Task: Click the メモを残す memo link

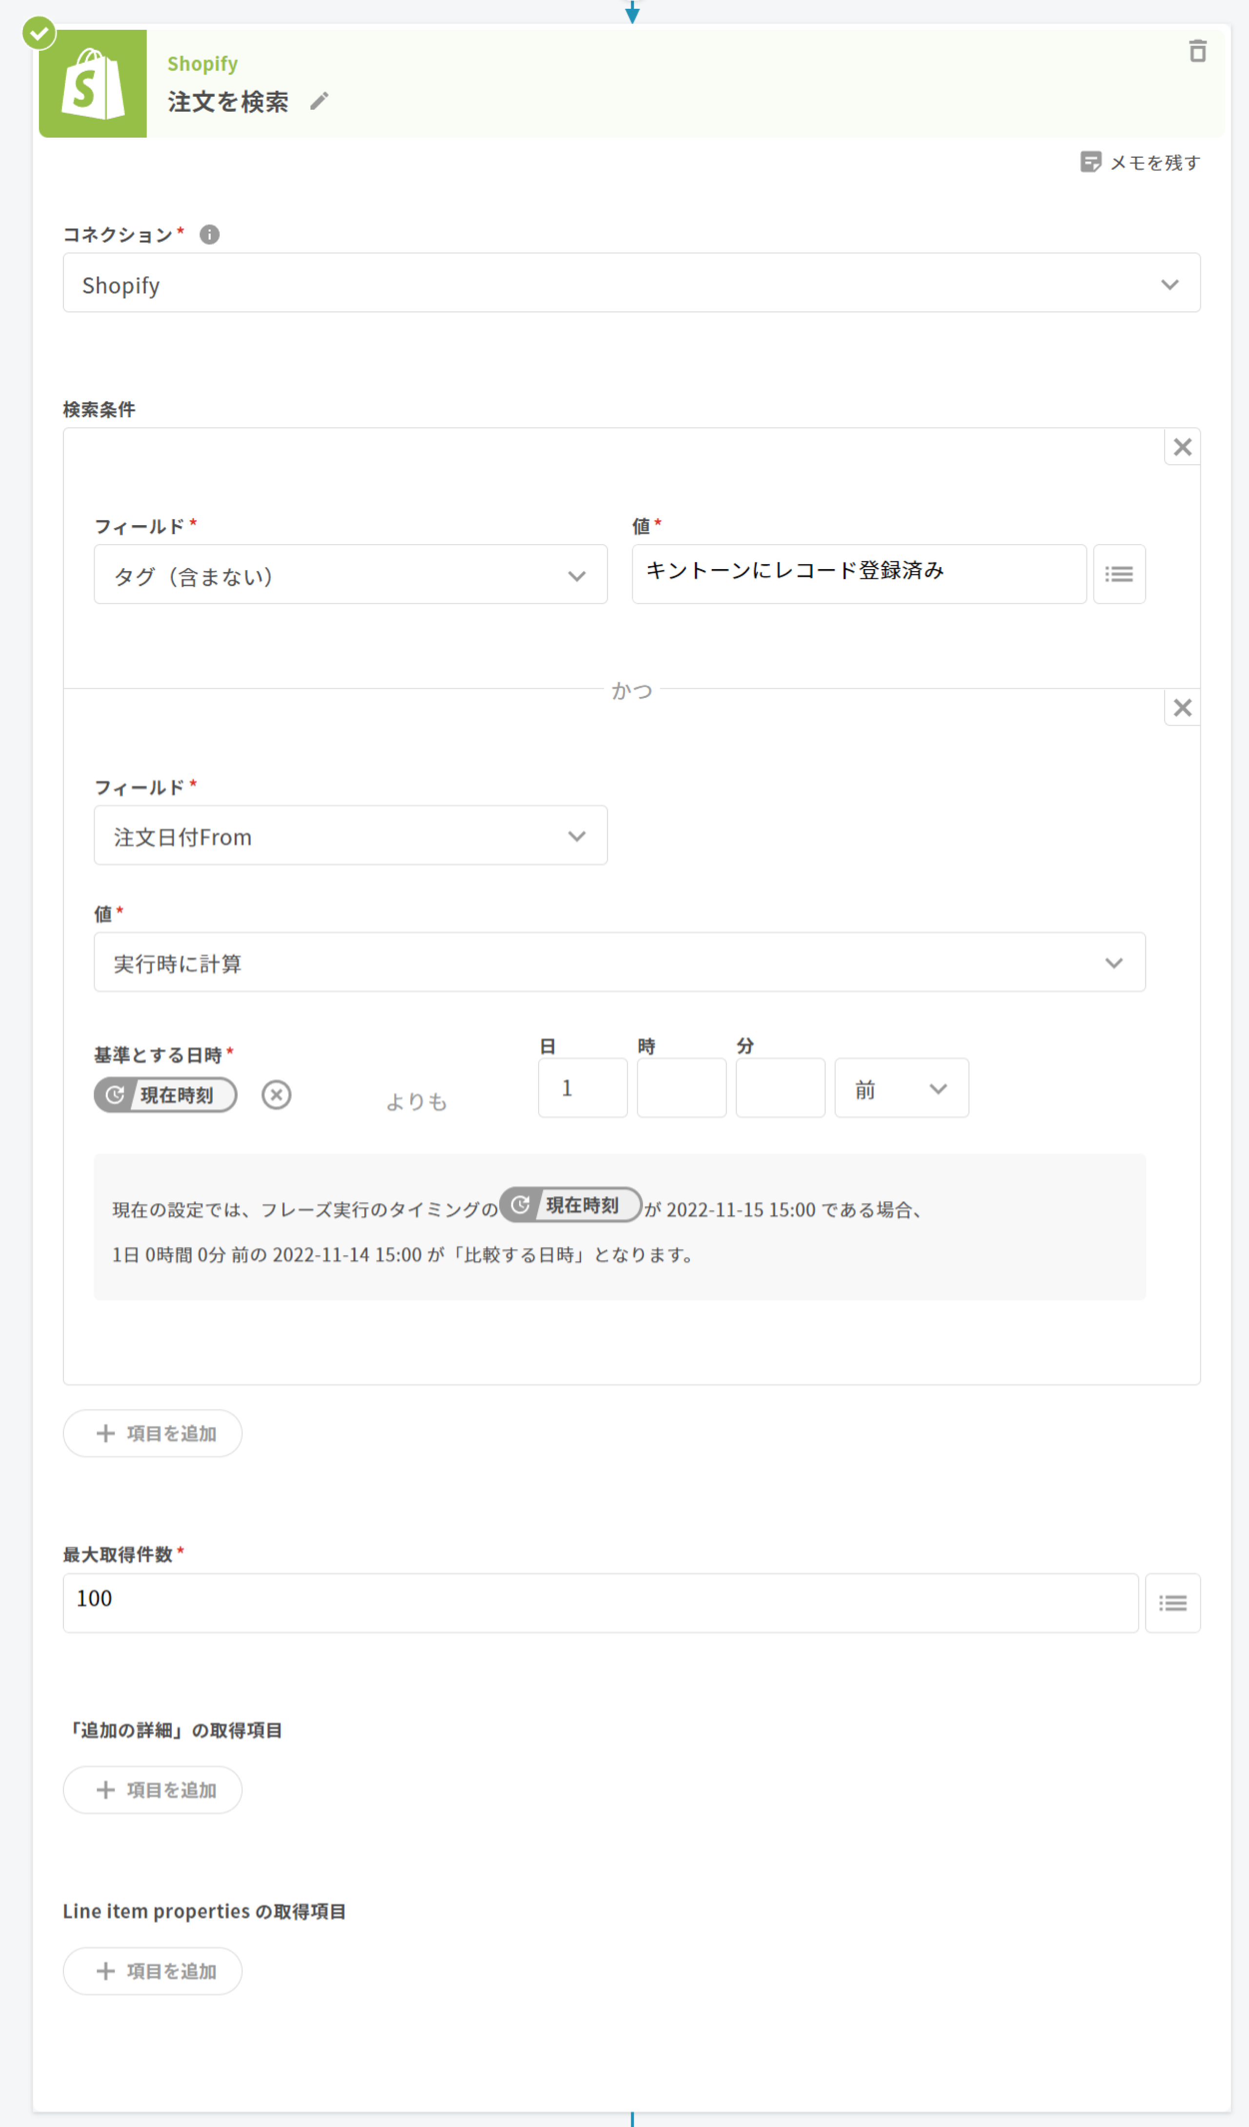Action: (1140, 162)
